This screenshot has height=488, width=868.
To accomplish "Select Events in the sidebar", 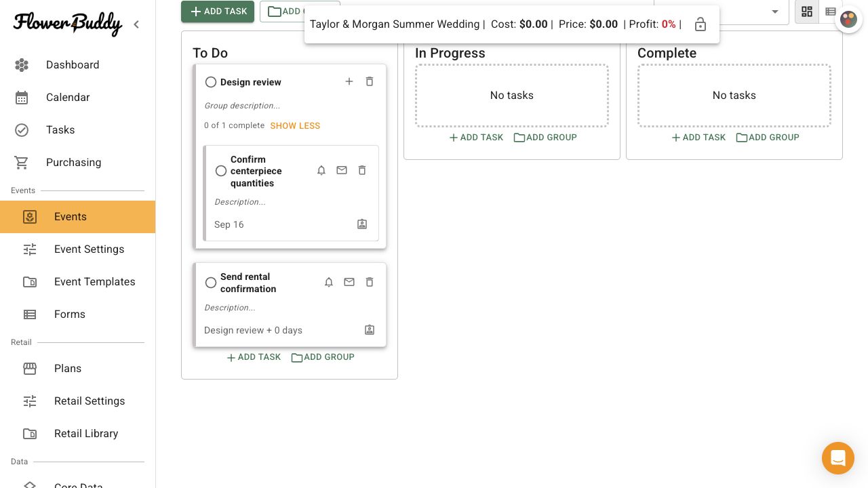I will (x=77, y=217).
